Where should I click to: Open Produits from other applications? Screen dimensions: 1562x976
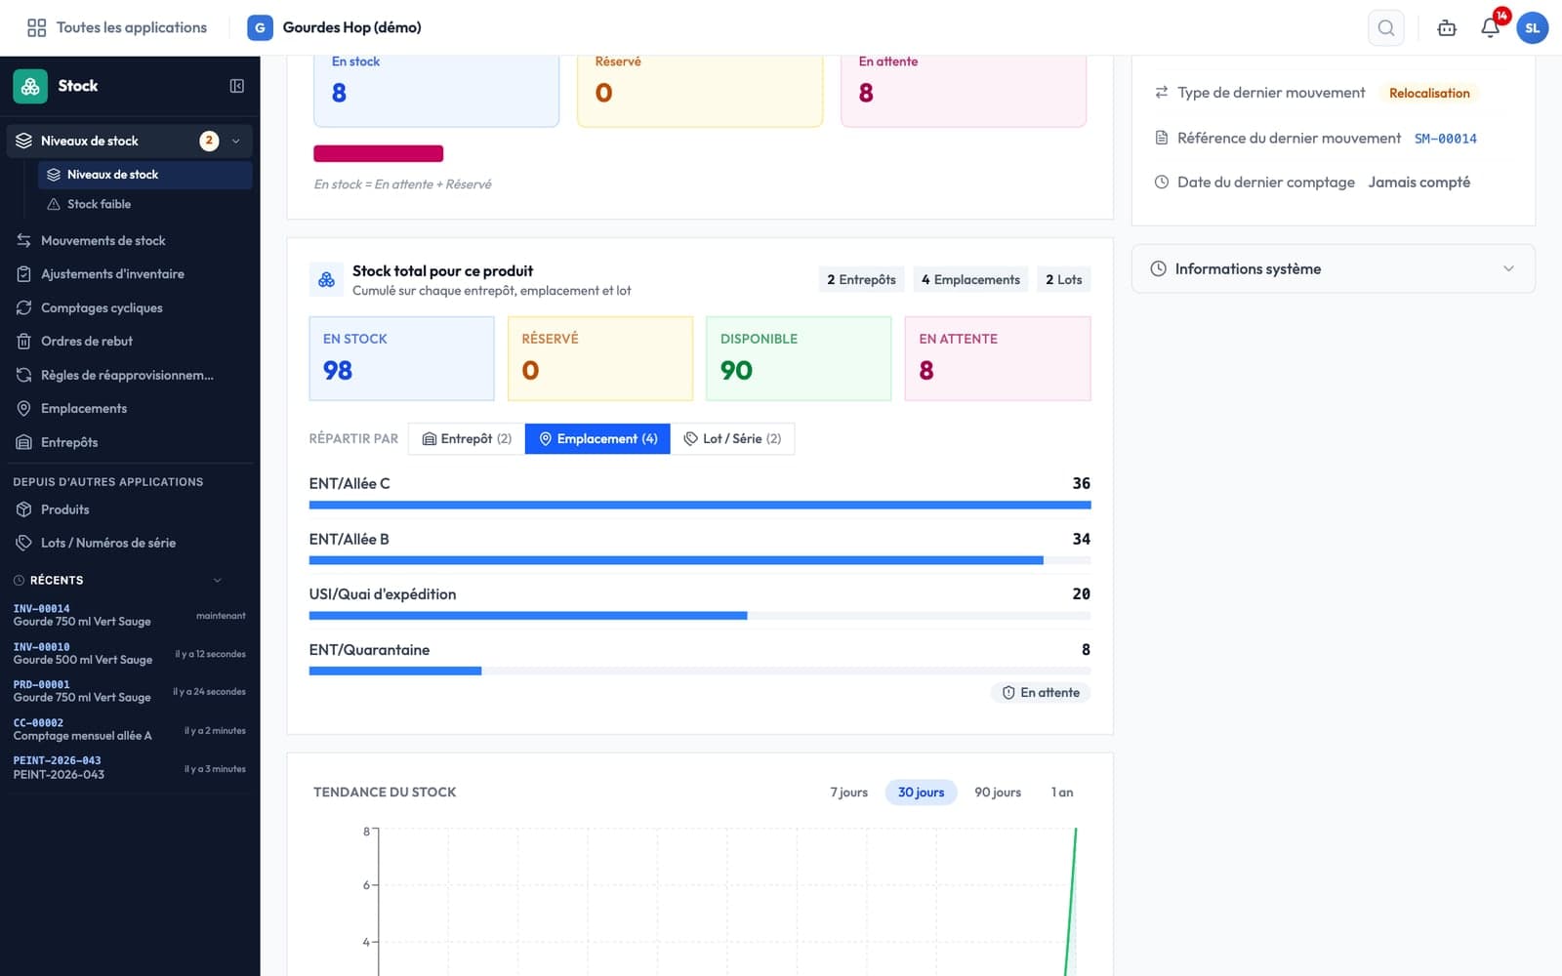(130, 509)
